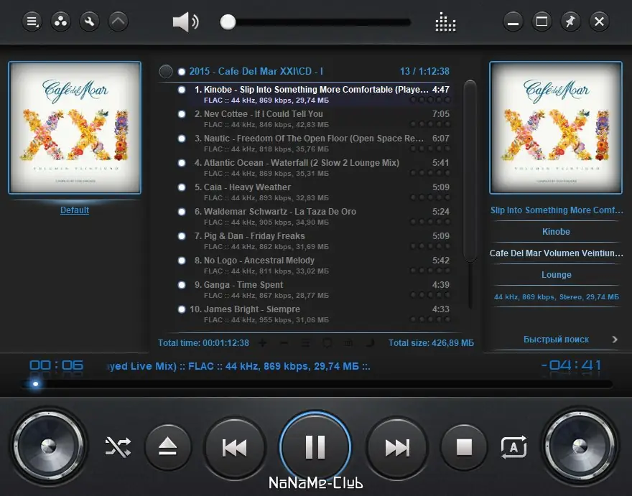632x496 pixels.
Task: Open settings via the wrench icon
Action: coord(90,22)
